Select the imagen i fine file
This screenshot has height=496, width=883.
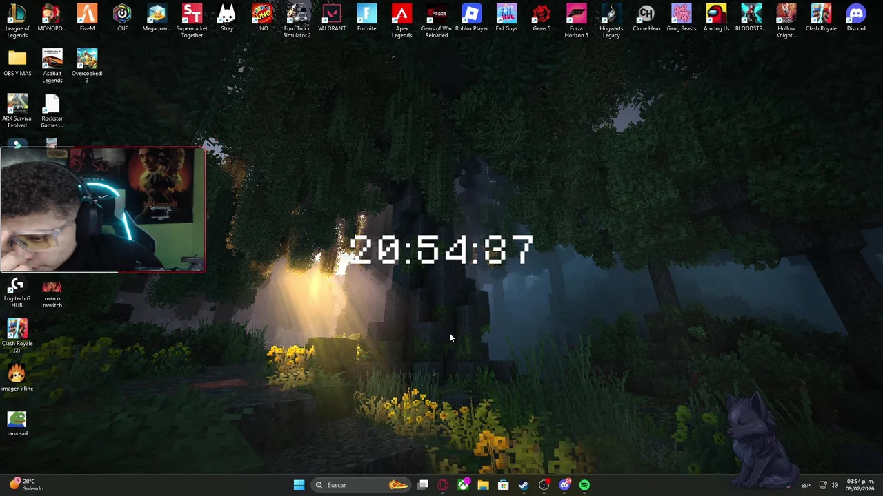17,378
